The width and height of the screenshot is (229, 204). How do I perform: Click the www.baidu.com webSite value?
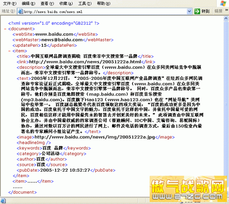tap(54, 34)
